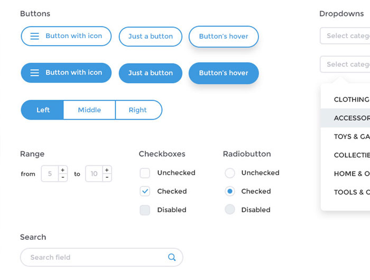Choose Clothing from the dropdown list
This screenshot has width=370, height=280.
click(351, 100)
